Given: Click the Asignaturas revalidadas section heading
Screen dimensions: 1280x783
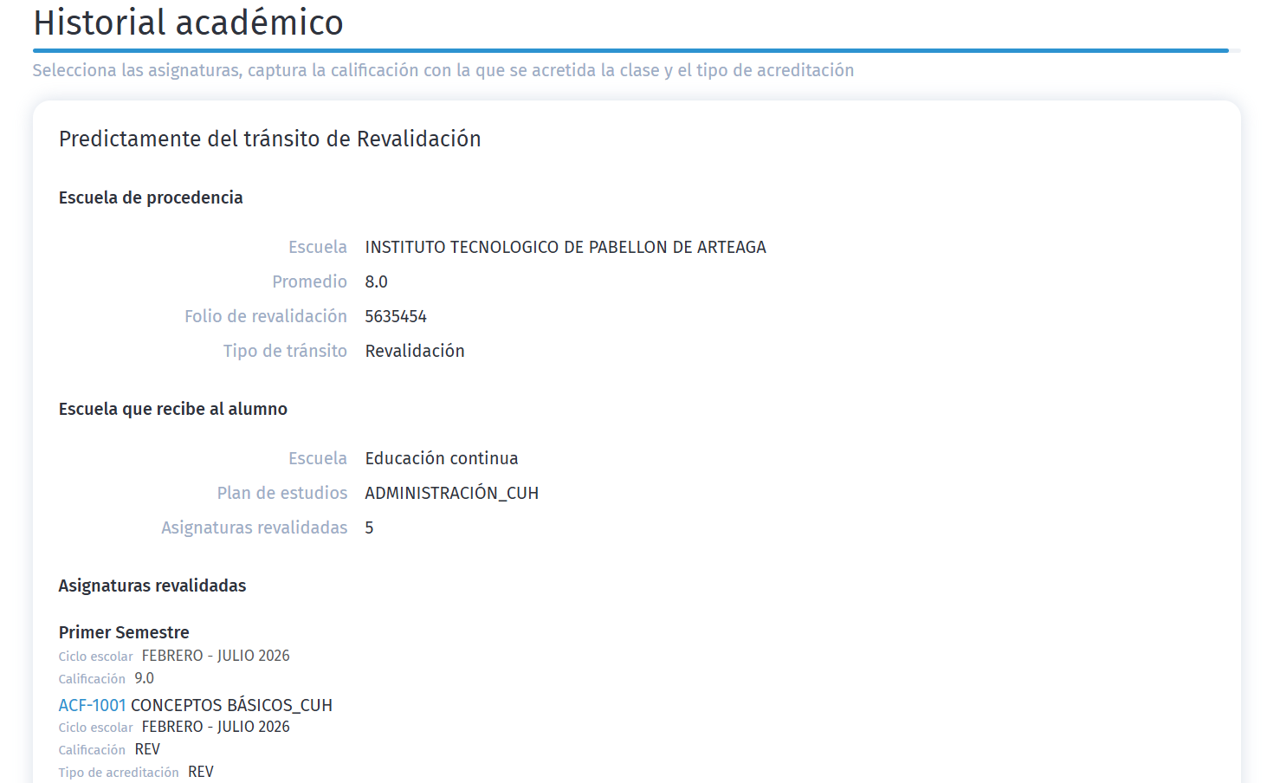Looking at the screenshot, I should click(152, 586).
